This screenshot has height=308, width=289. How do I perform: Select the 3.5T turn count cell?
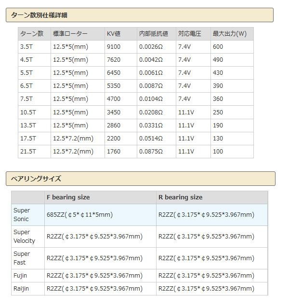(27, 47)
